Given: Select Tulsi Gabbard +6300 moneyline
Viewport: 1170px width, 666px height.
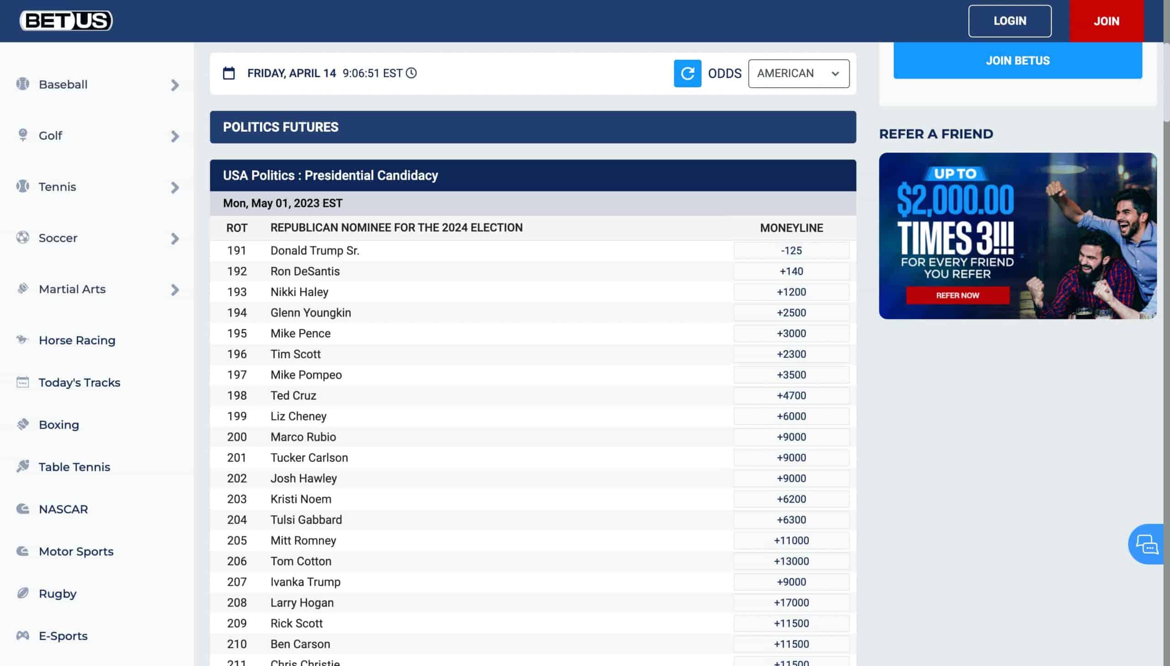Looking at the screenshot, I should 792,520.
